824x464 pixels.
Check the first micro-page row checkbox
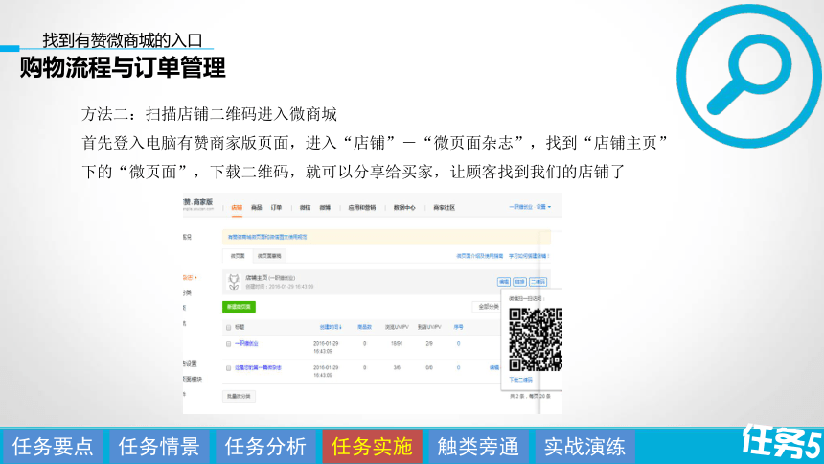229,344
